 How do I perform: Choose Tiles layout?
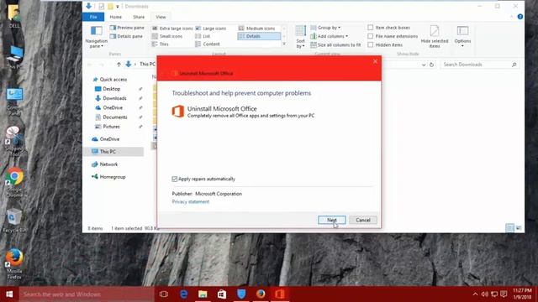[x=161, y=44]
